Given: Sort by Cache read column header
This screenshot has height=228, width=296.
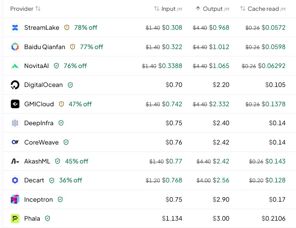Looking at the screenshot, I should 262,9.
